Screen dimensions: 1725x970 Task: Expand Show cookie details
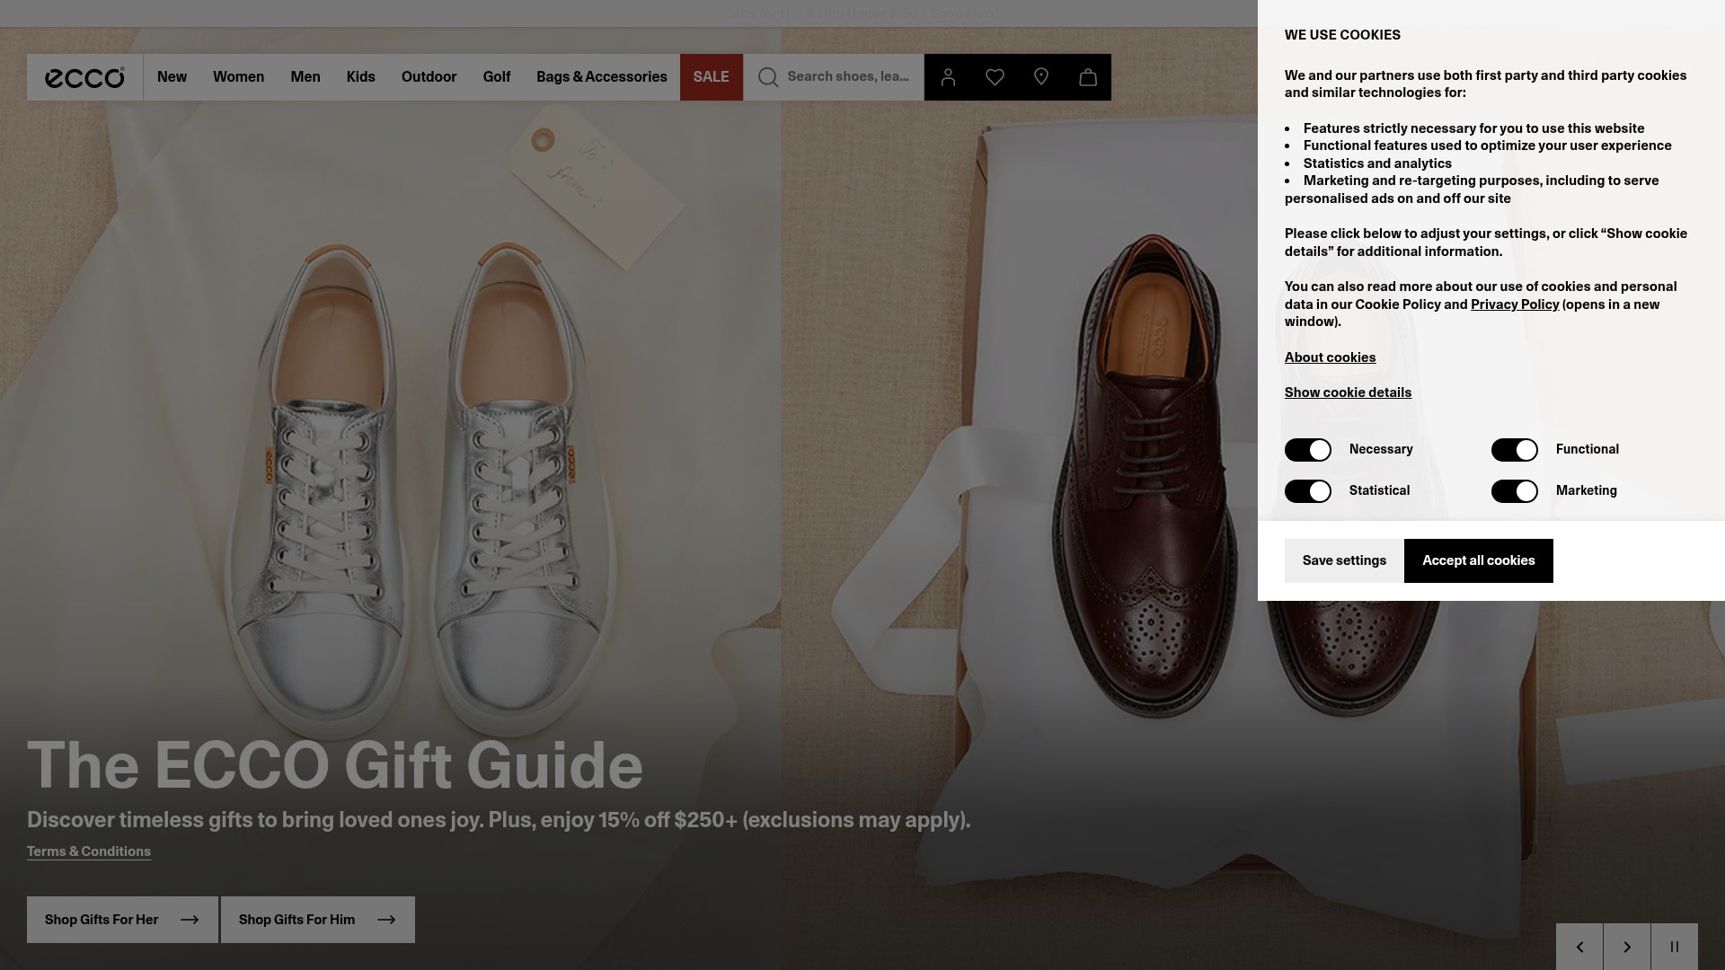point(1348,392)
